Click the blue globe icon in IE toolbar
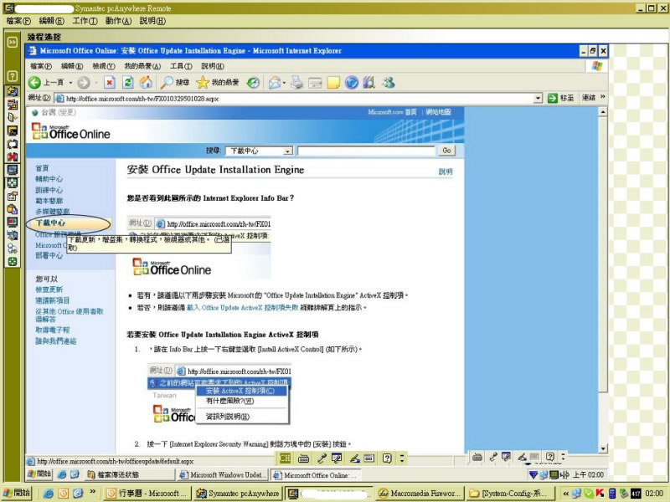The height and width of the screenshot is (502, 670). [x=351, y=82]
